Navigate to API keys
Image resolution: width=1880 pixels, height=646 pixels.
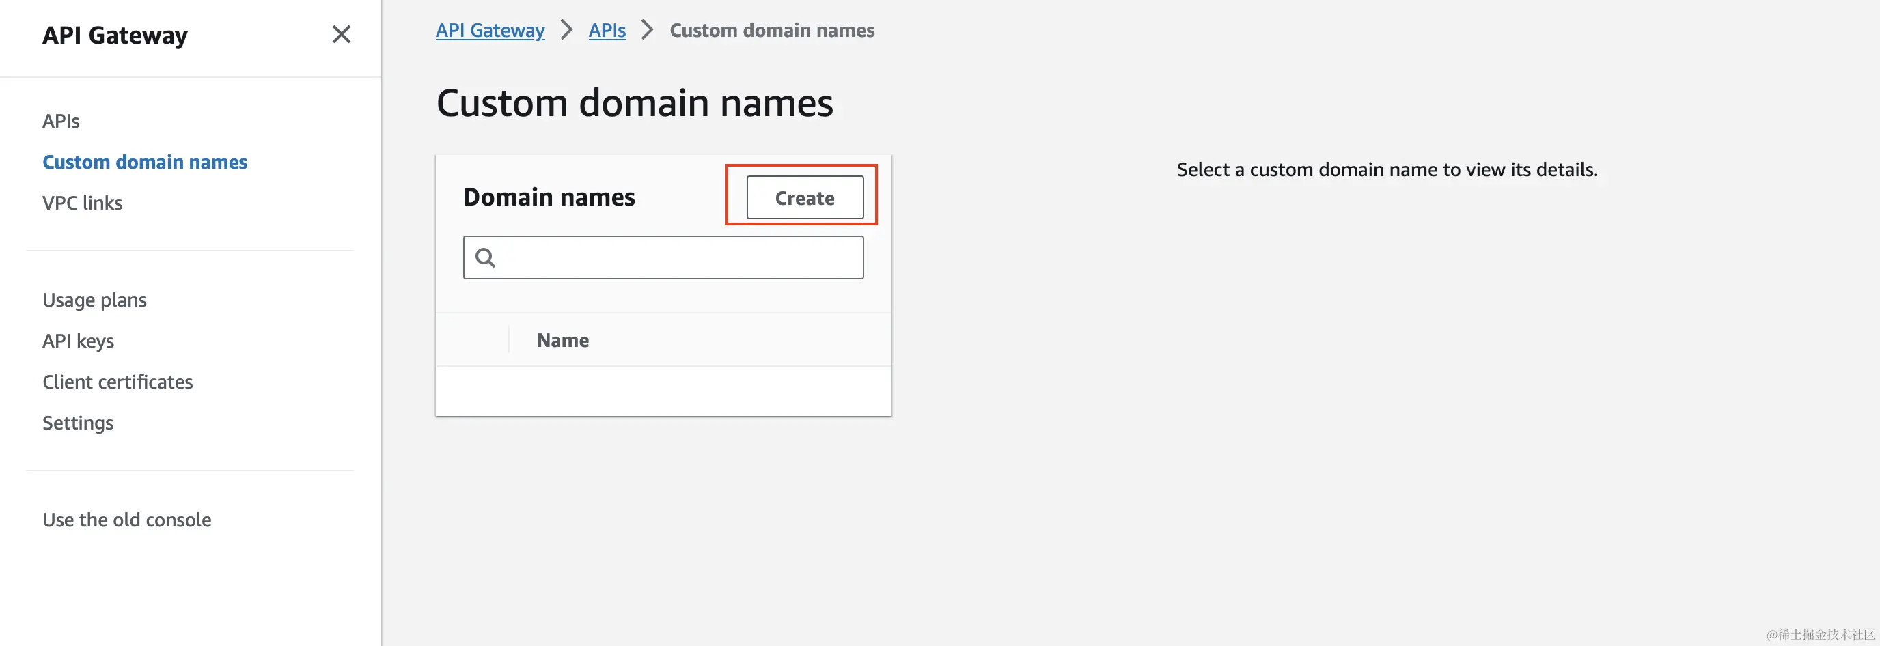pos(78,341)
